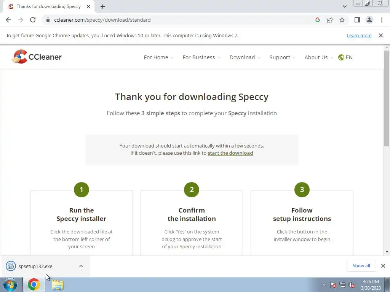
Task: Click the Action Center flag icon
Action: 333,285
